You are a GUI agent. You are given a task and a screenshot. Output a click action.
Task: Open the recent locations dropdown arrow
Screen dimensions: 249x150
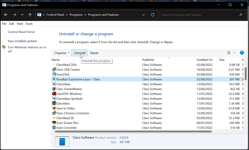click(x=22, y=15)
